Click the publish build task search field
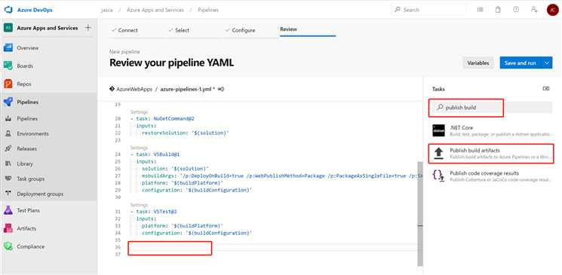This screenshot has height=275, width=562. 492,108
